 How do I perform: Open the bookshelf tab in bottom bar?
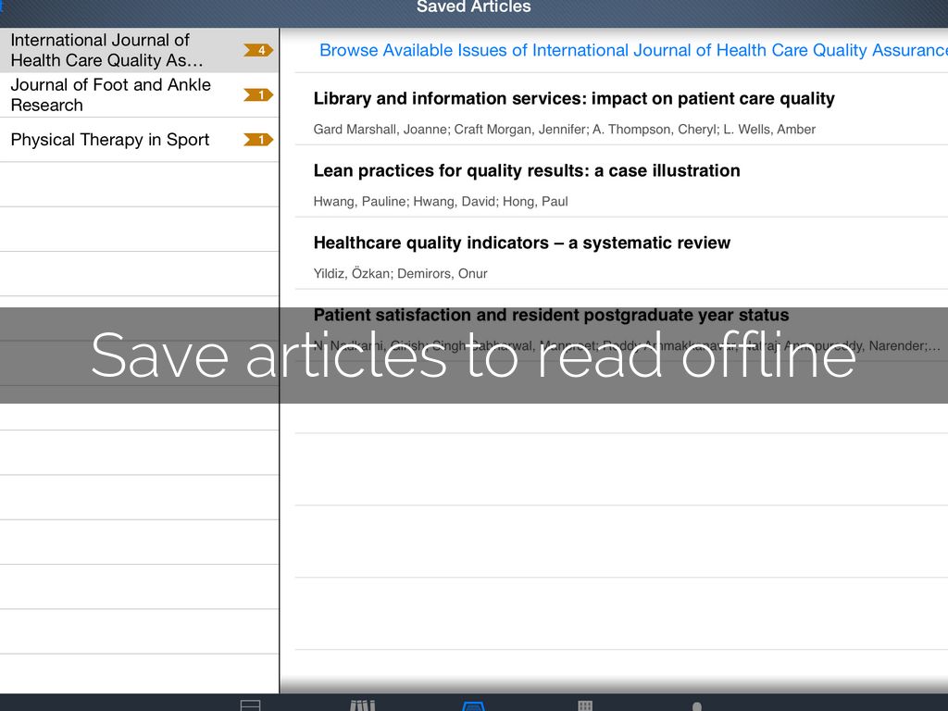pos(362,705)
